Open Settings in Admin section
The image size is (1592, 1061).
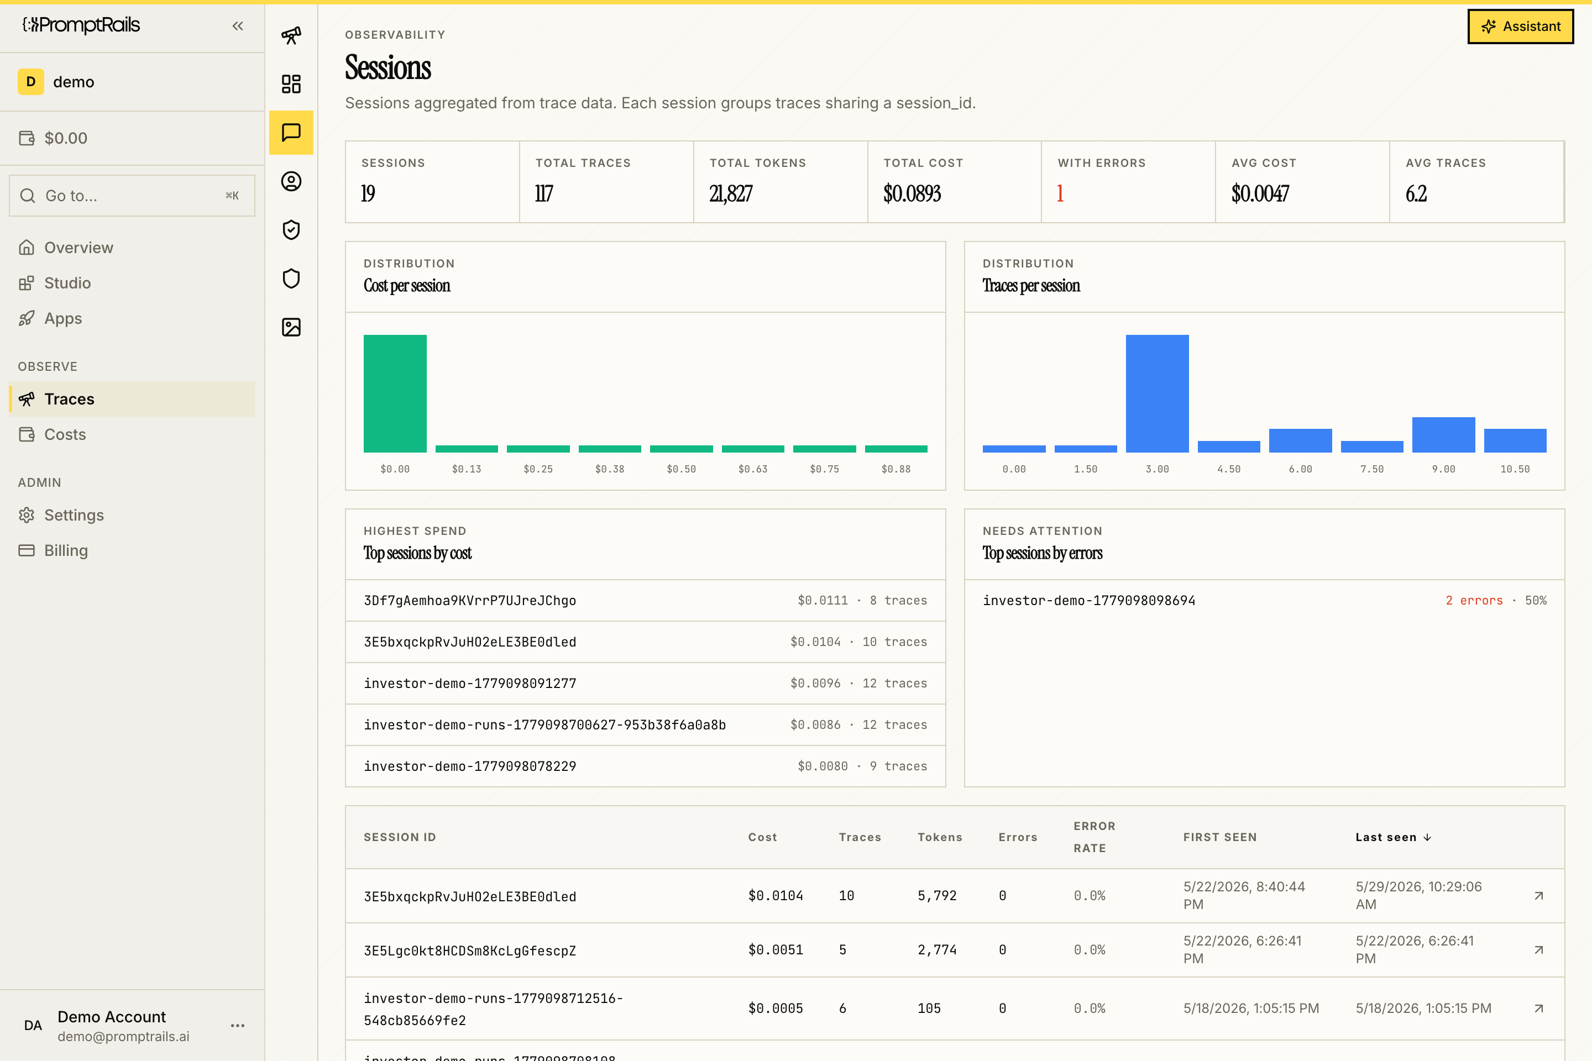[132, 515]
